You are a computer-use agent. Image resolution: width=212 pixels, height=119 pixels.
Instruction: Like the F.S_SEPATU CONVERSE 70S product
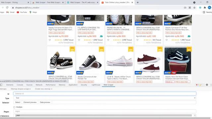[x=79, y=40]
